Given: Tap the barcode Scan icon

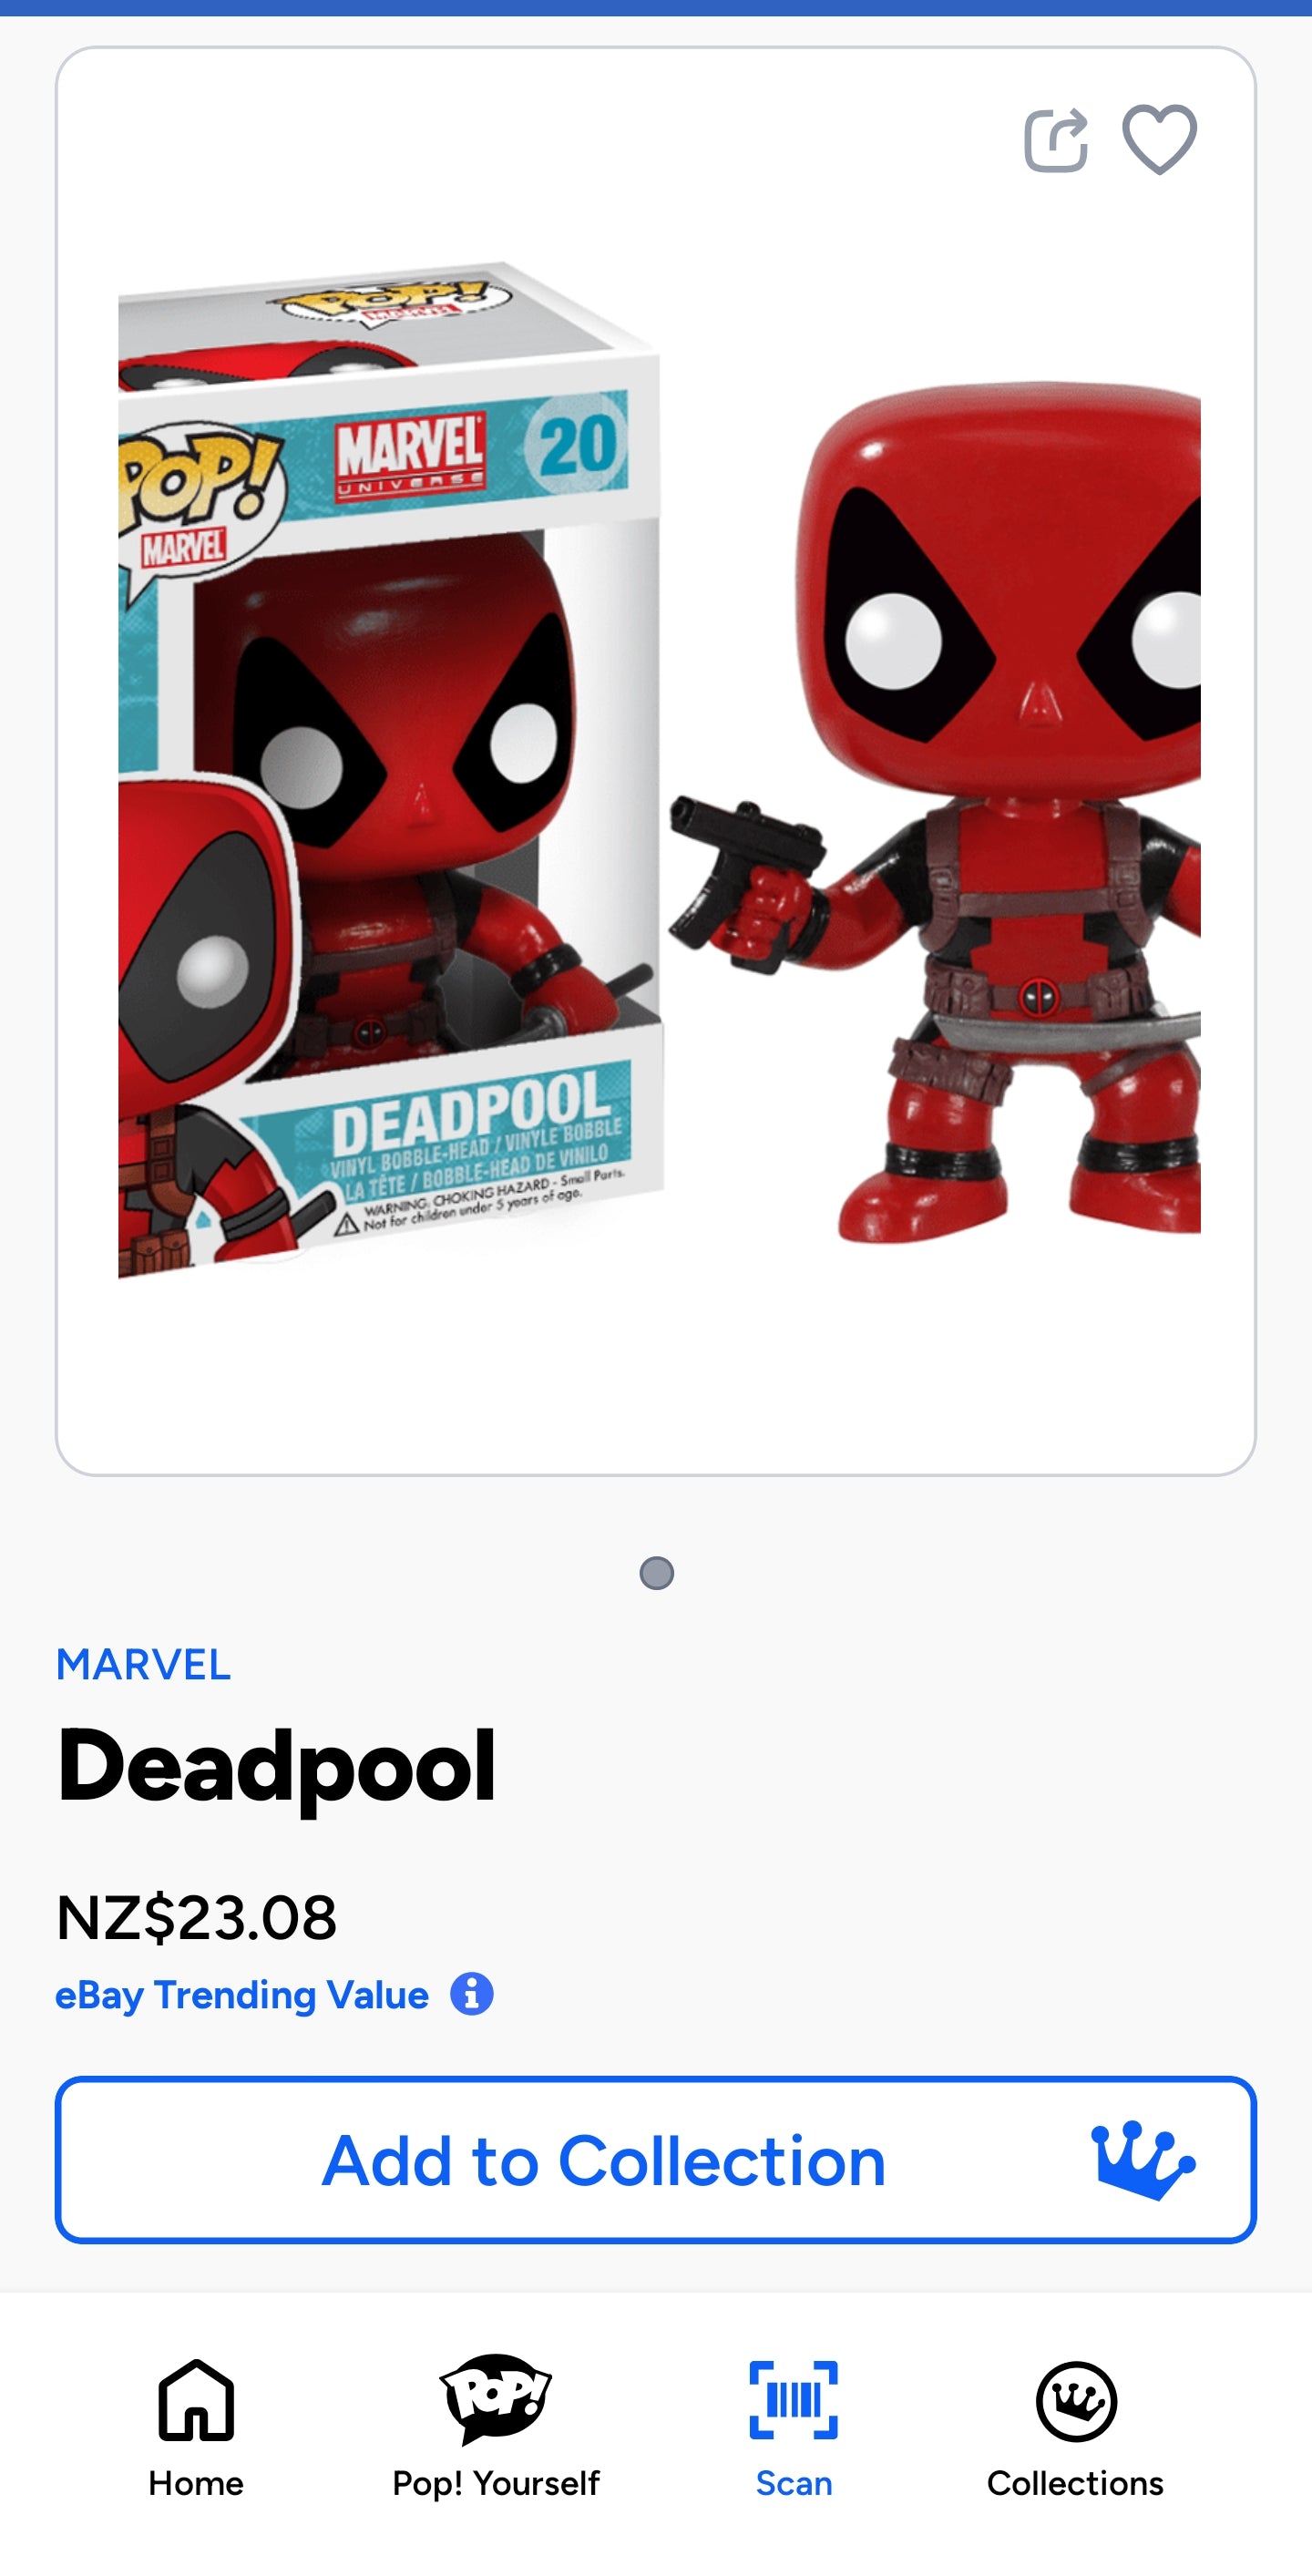Looking at the screenshot, I should point(793,2400).
